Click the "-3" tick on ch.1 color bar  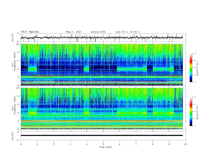tap(195, 53)
